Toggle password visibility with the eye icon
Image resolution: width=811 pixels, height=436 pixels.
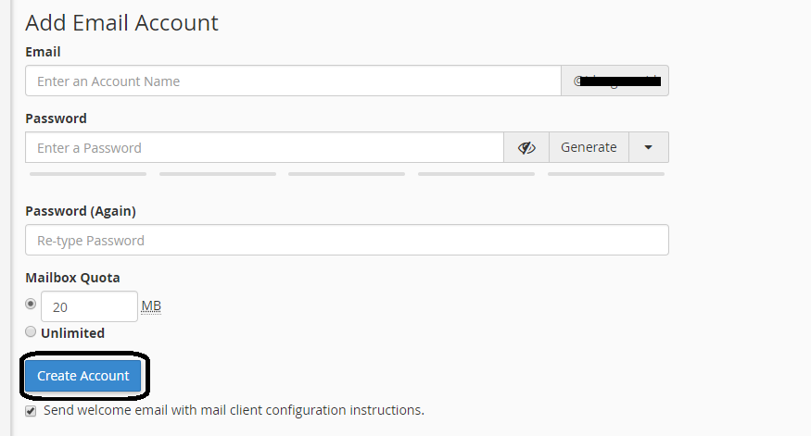[x=526, y=147]
